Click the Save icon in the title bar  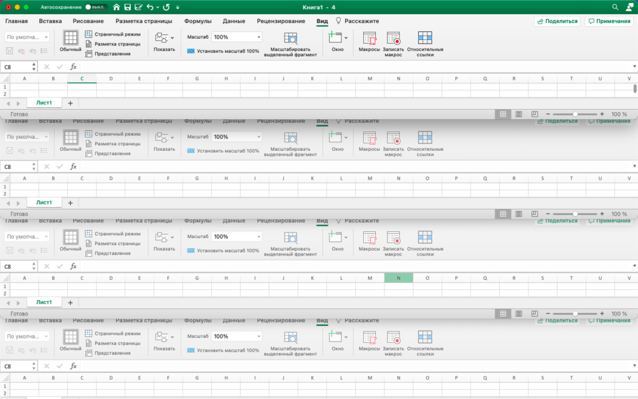(128, 7)
